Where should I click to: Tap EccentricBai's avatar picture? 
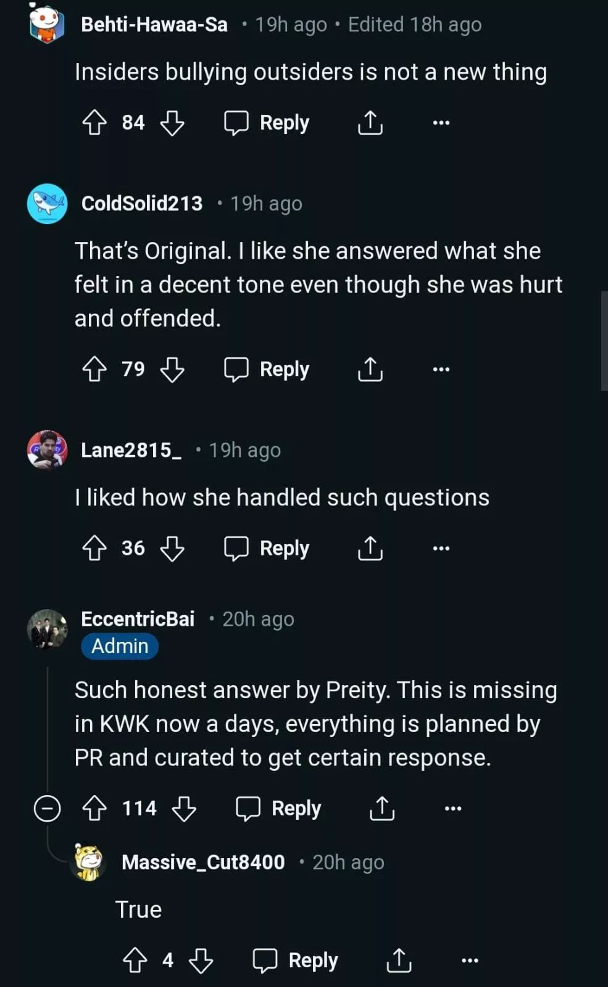point(47,629)
